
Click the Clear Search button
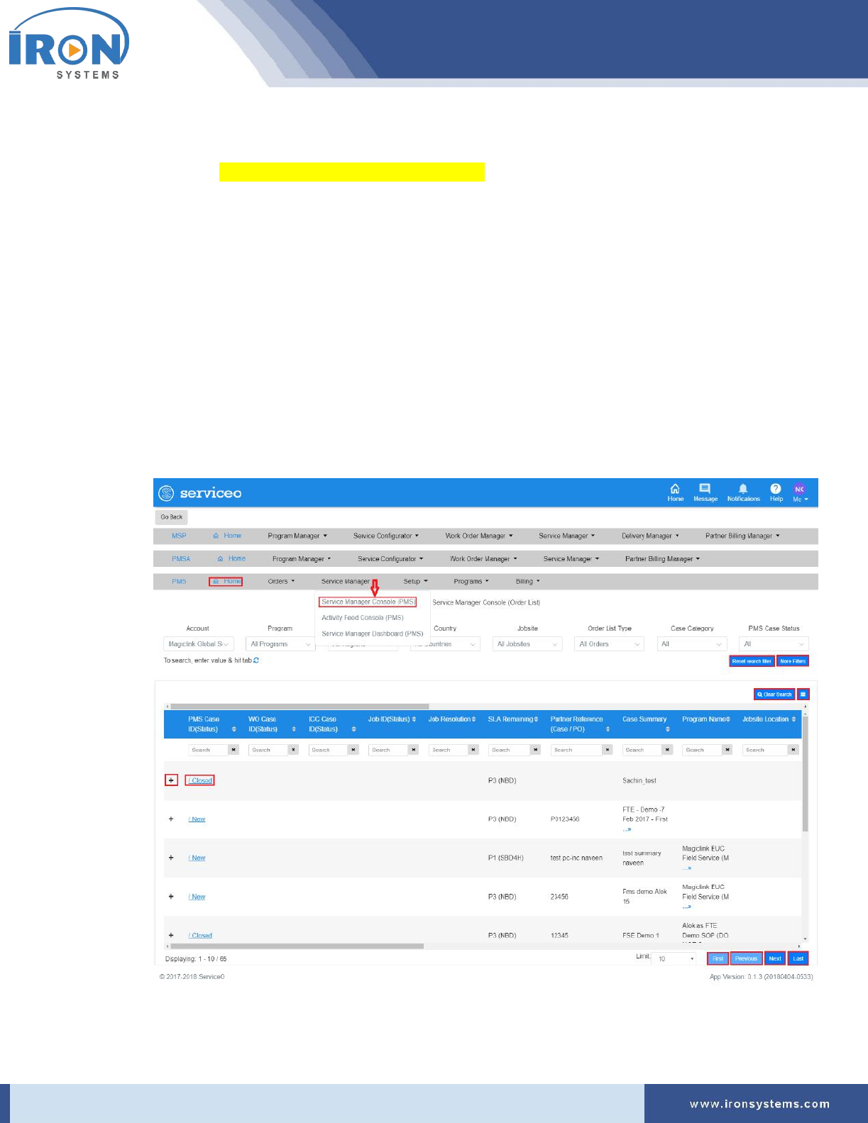(x=774, y=695)
